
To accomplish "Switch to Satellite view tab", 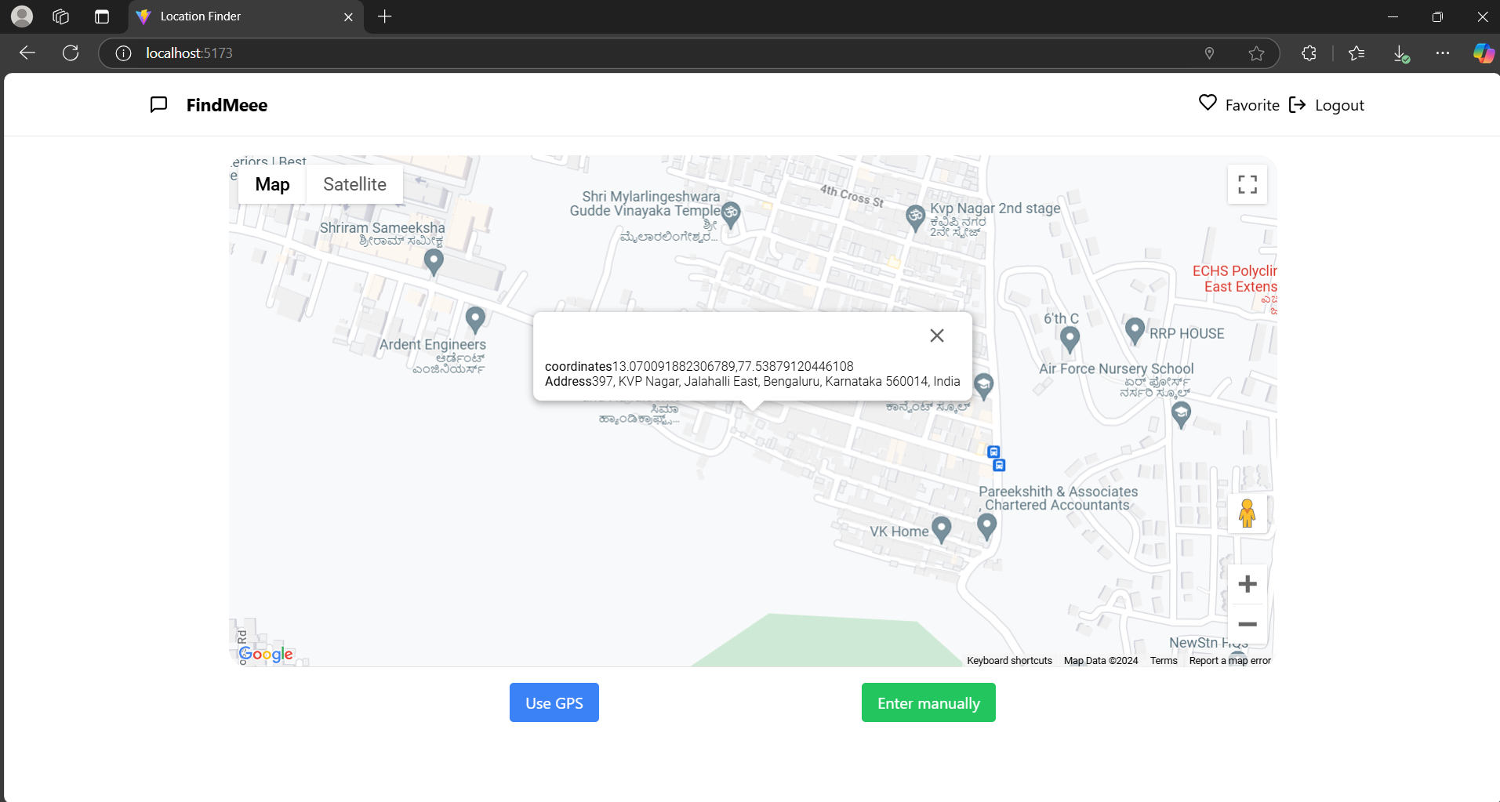I will (x=354, y=184).
